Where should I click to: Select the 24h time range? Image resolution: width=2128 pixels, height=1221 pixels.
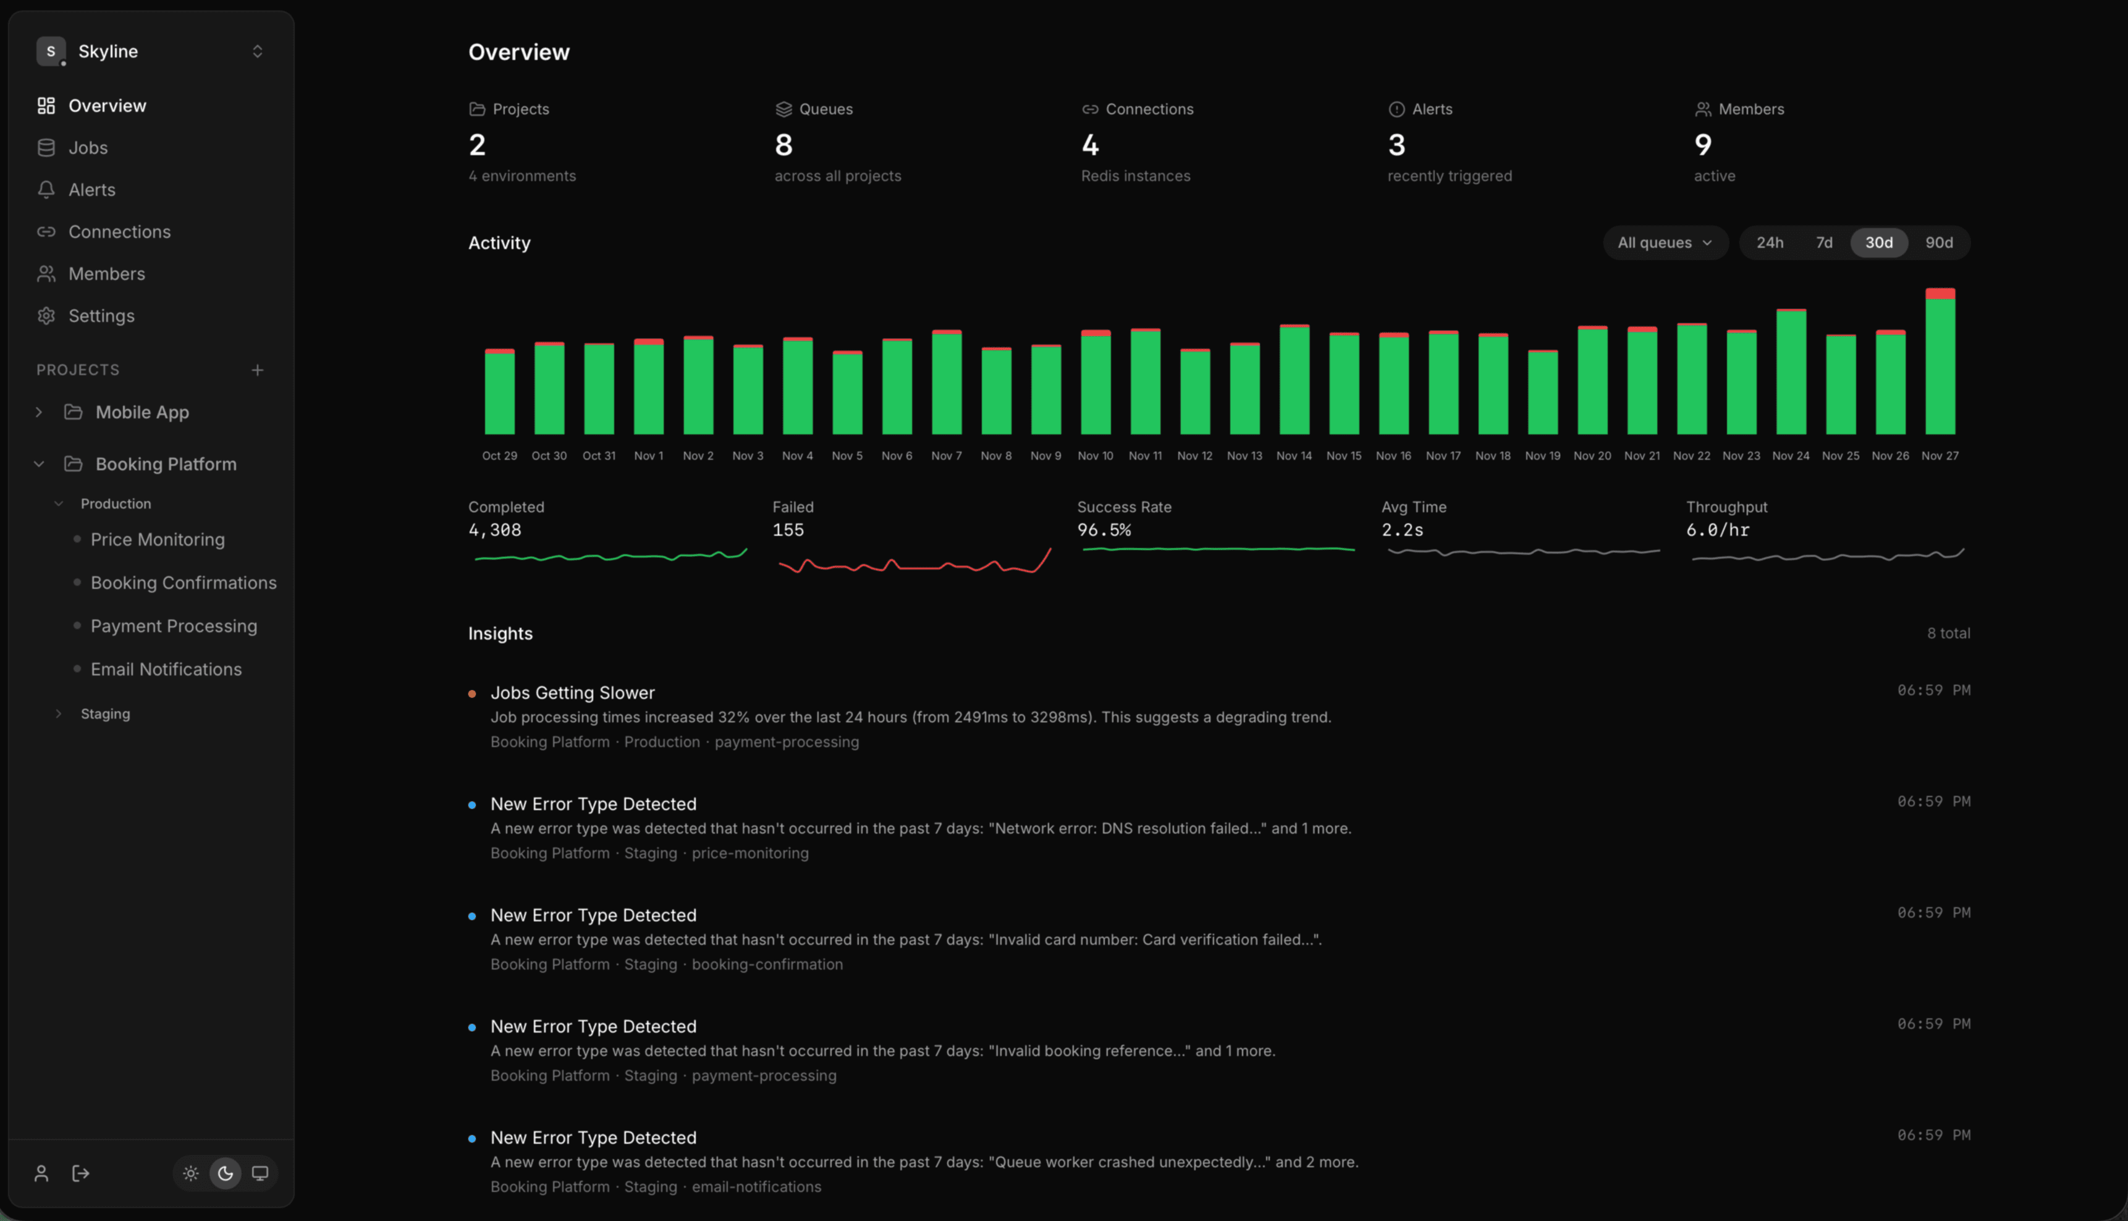[x=1770, y=242]
